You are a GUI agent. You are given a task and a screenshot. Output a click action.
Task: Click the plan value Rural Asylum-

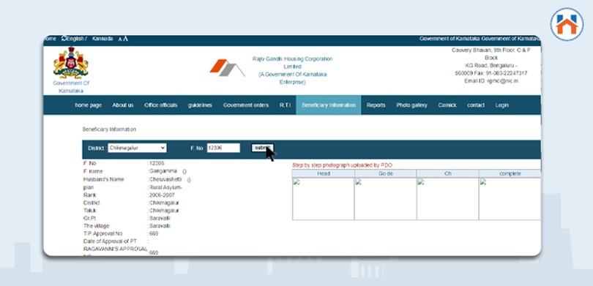click(165, 187)
